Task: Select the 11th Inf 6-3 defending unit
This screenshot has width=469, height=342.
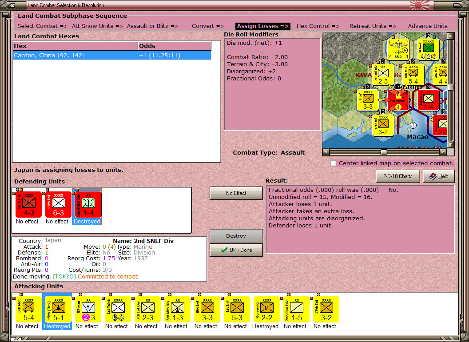Action: pyautogui.click(x=58, y=205)
